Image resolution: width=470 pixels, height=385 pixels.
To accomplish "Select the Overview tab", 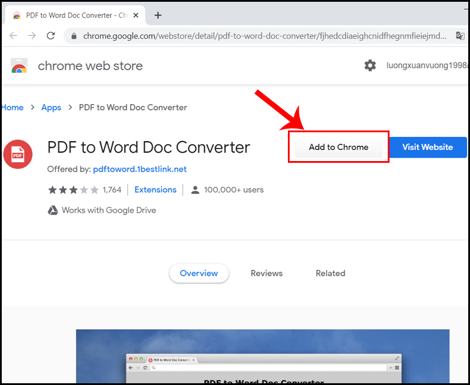I will pos(199,273).
